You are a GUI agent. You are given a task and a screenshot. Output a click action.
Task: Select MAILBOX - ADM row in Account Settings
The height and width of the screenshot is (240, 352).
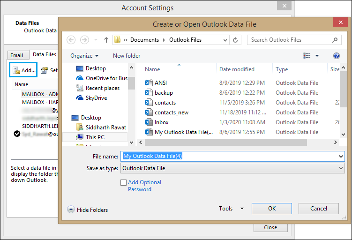click(x=40, y=94)
